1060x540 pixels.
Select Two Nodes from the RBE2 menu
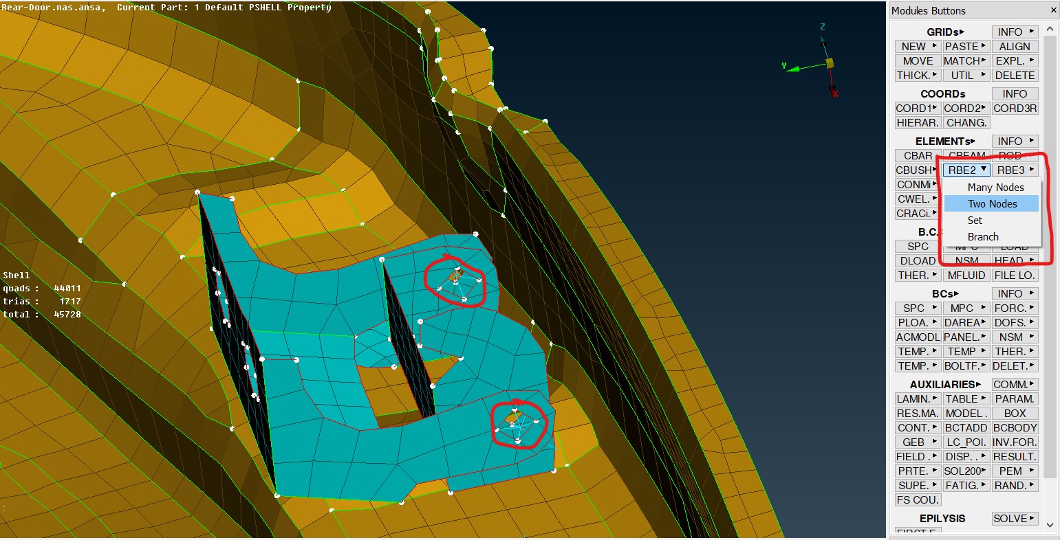coord(991,203)
